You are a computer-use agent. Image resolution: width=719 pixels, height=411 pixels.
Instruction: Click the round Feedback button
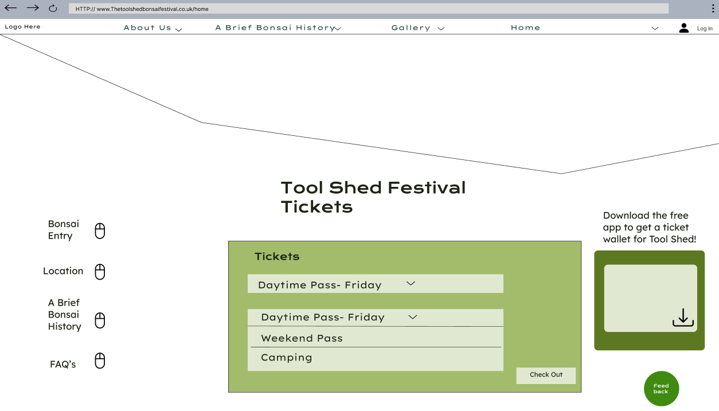pos(661,389)
